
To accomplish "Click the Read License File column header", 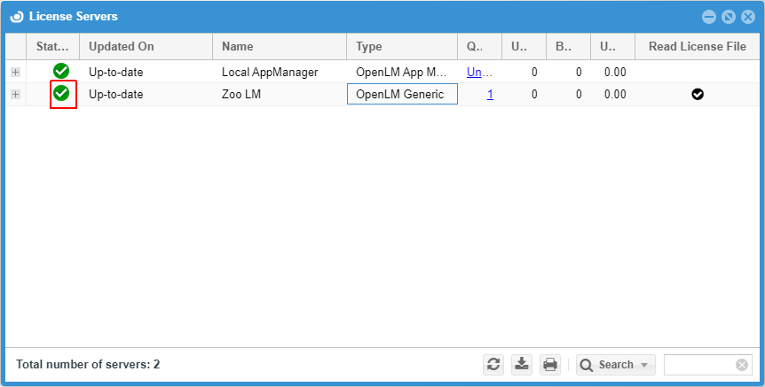I will coord(697,47).
